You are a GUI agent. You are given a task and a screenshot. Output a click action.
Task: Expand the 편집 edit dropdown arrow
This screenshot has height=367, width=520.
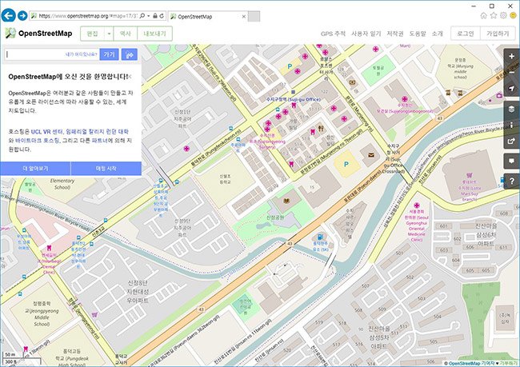tap(109, 34)
